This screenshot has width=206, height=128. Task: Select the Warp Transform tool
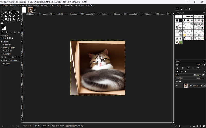click(x=6, y=16)
